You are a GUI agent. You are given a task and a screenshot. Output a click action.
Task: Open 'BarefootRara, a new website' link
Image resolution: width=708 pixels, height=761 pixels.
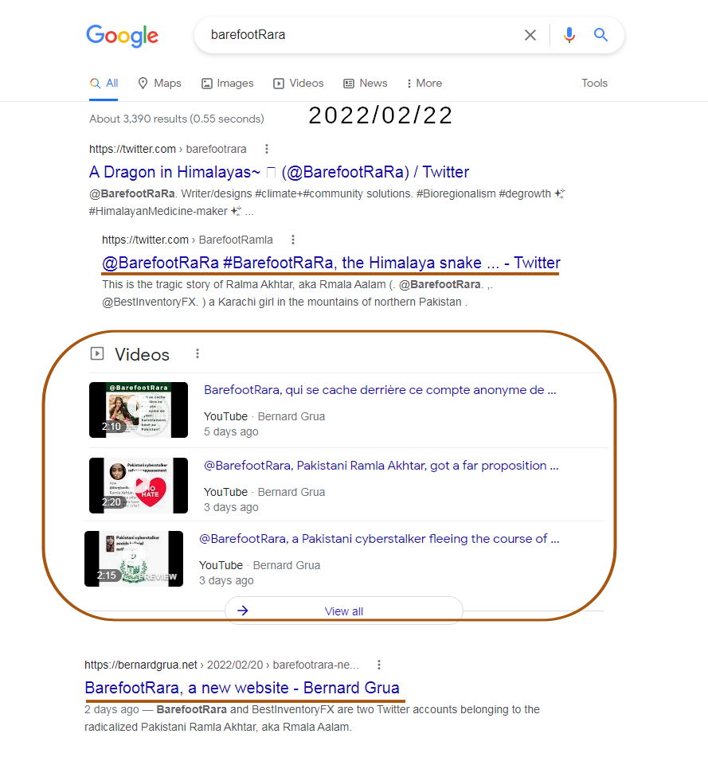(242, 688)
